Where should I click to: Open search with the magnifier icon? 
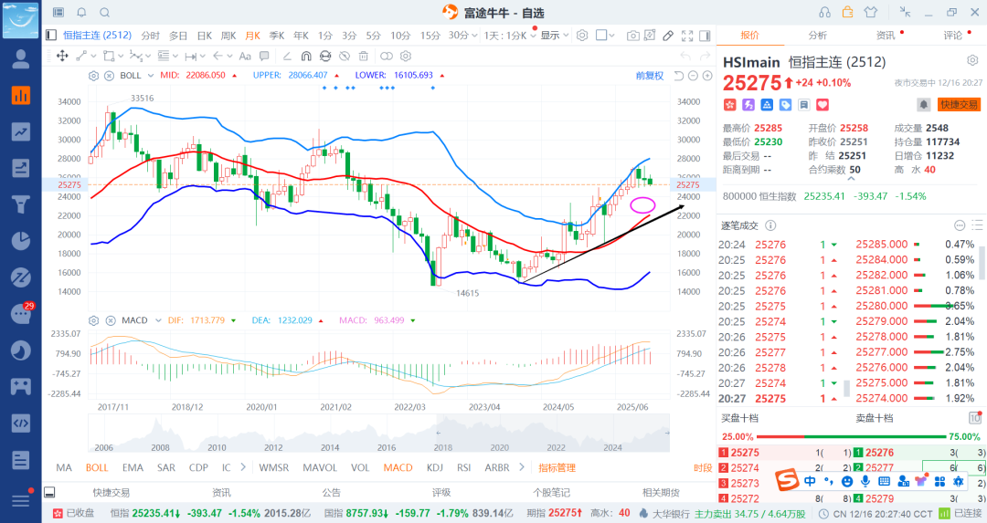tap(104, 13)
